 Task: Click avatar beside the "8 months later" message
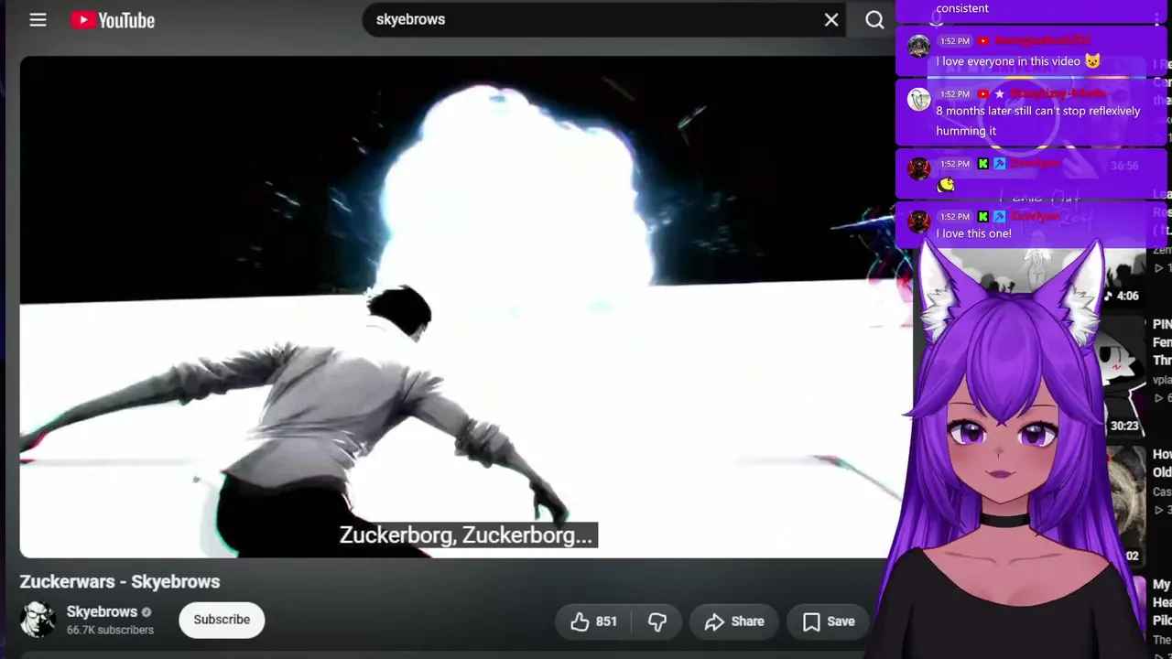point(919,99)
